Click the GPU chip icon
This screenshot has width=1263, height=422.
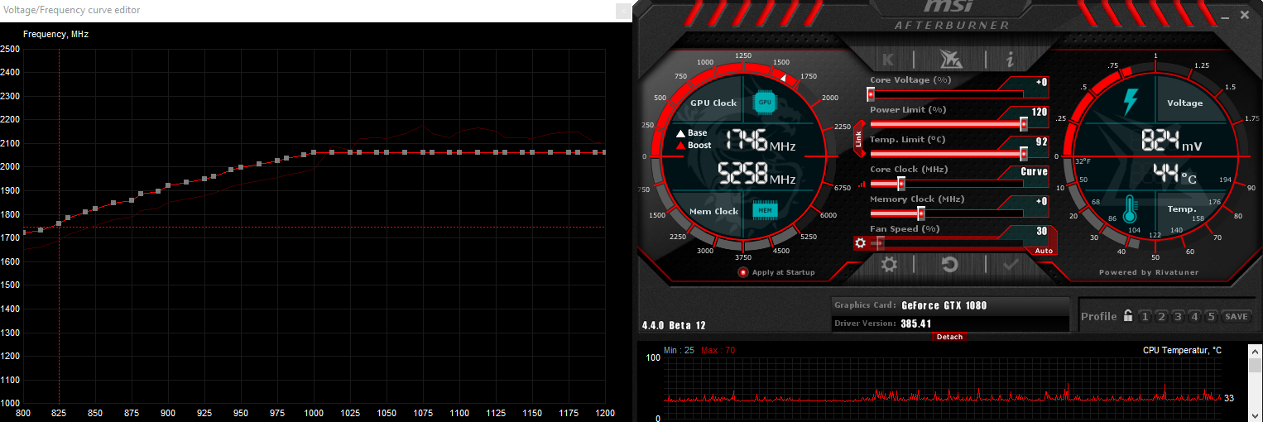[765, 102]
